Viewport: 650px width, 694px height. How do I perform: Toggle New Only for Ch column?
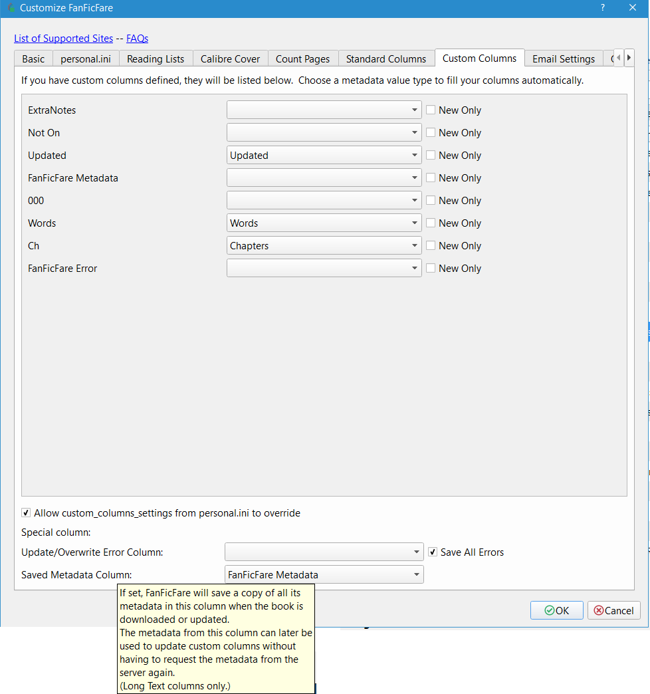(x=453, y=245)
